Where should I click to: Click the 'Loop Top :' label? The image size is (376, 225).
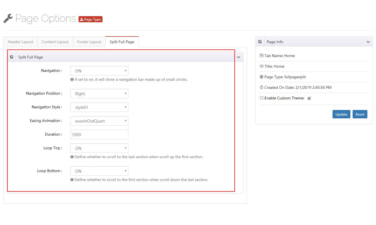click(53, 148)
